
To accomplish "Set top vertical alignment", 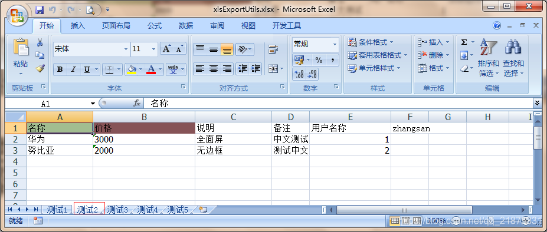I will pyautogui.click(x=200, y=49).
